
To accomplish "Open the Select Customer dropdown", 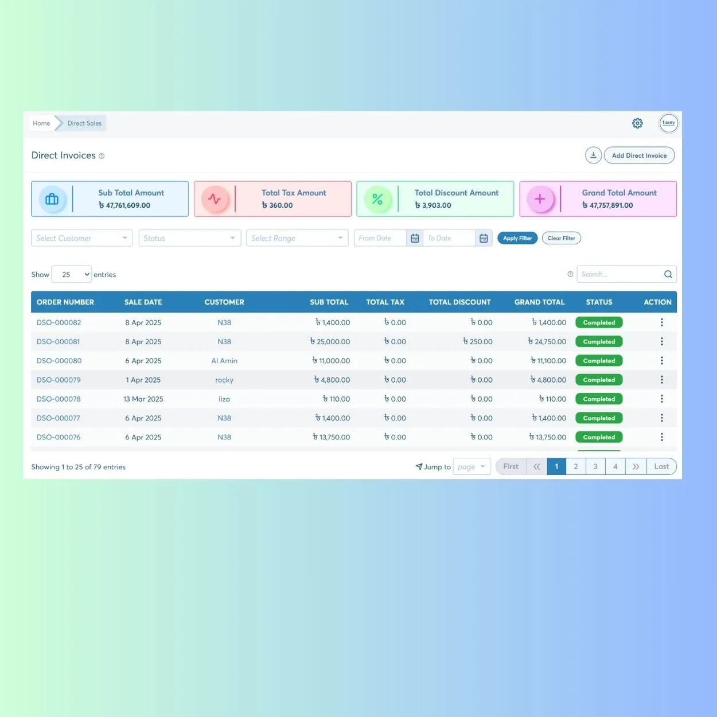I will (x=81, y=237).
